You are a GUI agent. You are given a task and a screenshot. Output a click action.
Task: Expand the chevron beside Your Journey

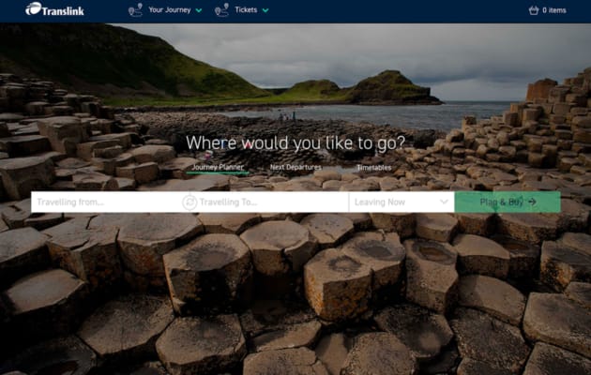tap(199, 10)
